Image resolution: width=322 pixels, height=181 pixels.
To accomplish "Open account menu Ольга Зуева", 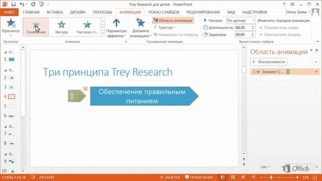I will click(x=297, y=12).
